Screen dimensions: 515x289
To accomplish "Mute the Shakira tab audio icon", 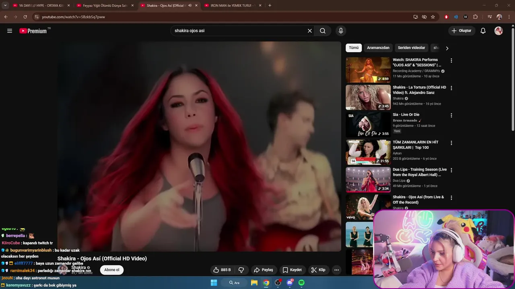I will click(190, 6).
